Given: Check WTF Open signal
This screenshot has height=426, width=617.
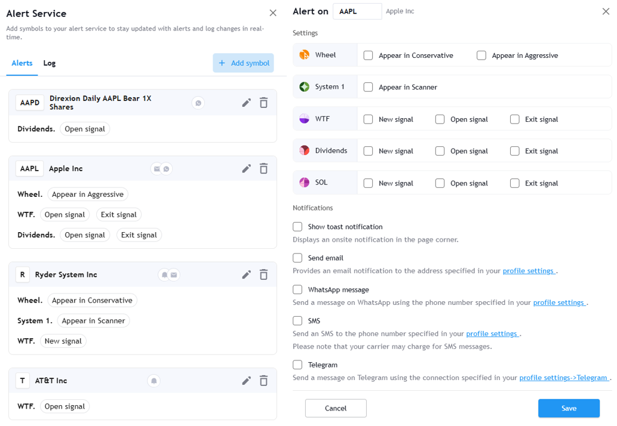Looking at the screenshot, I should [x=440, y=119].
